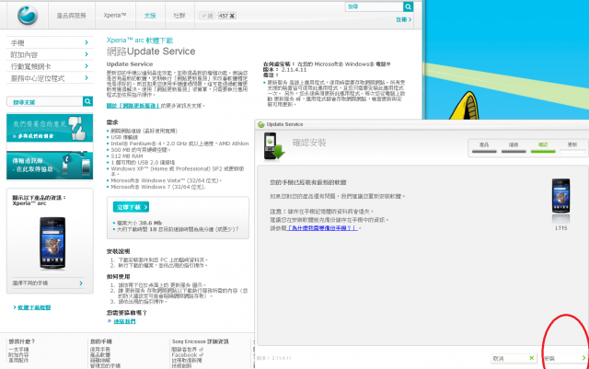Open the thumbs-up feedback survey banner
589x369 pixels.
pos(50,128)
